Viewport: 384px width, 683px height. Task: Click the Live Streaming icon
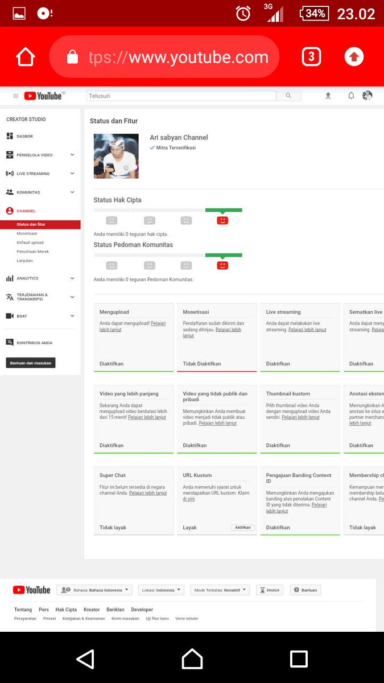[x=10, y=174]
